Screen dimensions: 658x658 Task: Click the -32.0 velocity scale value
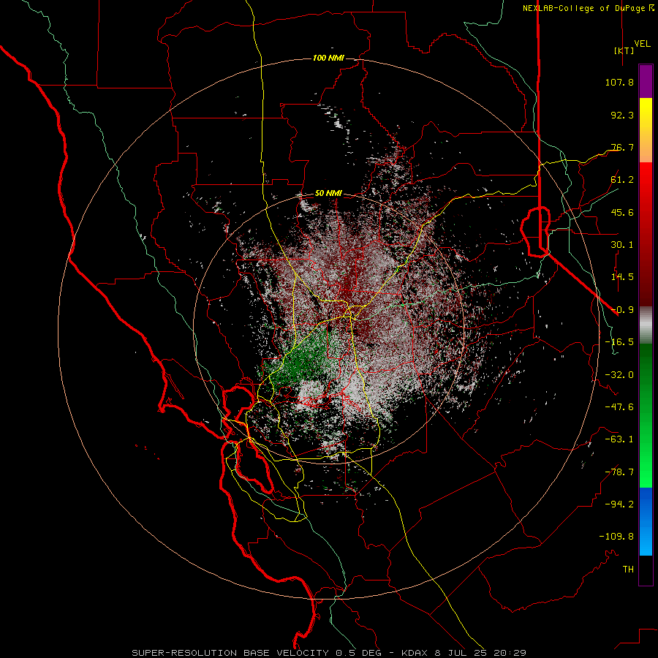[619, 375]
